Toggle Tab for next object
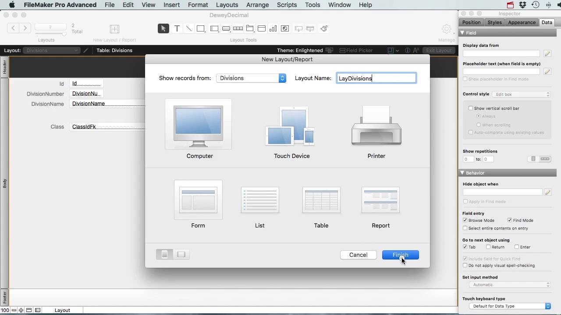 click(465, 247)
